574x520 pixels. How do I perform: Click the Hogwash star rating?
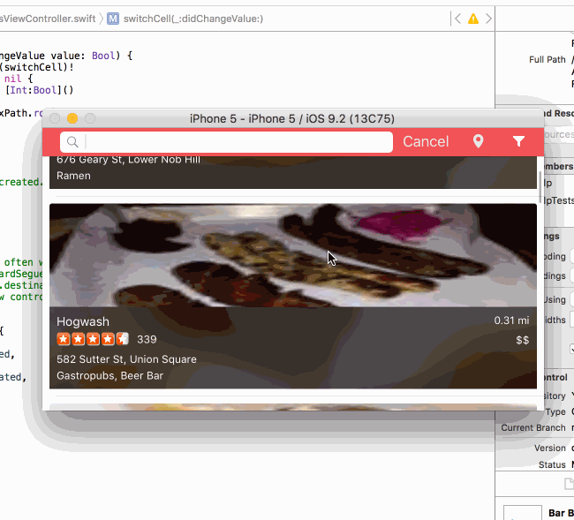(x=93, y=339)
